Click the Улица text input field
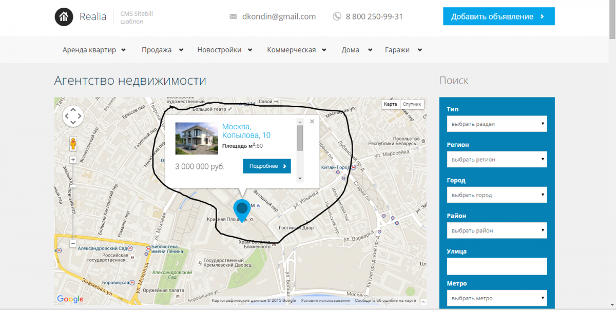The image size is (616, 310). (x=497, y=266)
